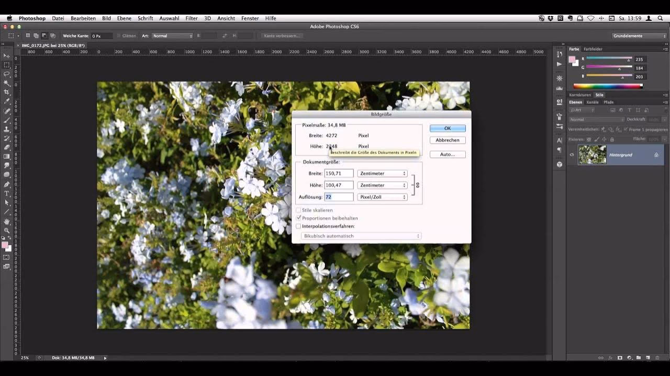Select the Move tool

6,55
